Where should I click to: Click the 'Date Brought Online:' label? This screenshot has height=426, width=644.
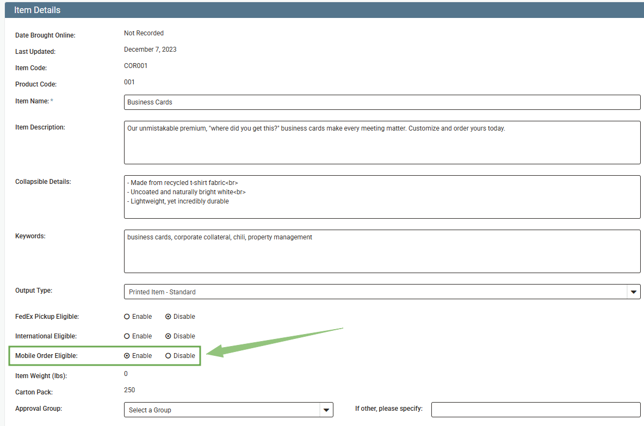click(45, 35)
